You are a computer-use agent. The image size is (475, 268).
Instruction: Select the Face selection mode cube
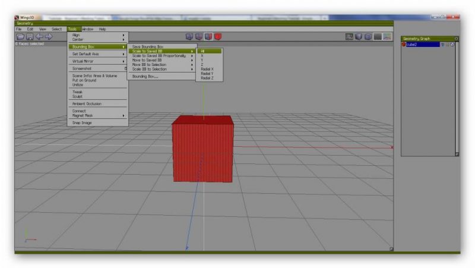click(x=208, y=36)
